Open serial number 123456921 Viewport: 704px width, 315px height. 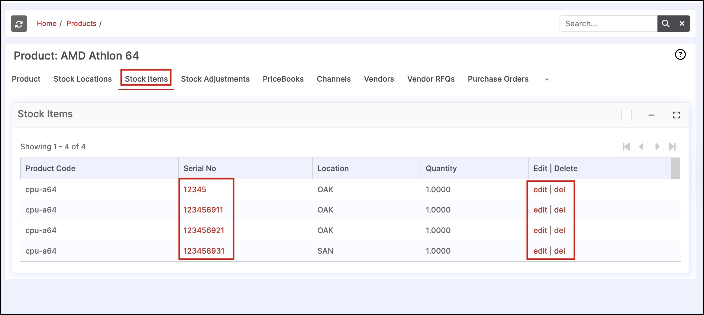(204, 230)
